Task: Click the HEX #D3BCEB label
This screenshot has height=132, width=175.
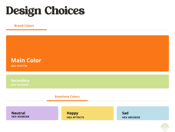Action: coord(20,117)
